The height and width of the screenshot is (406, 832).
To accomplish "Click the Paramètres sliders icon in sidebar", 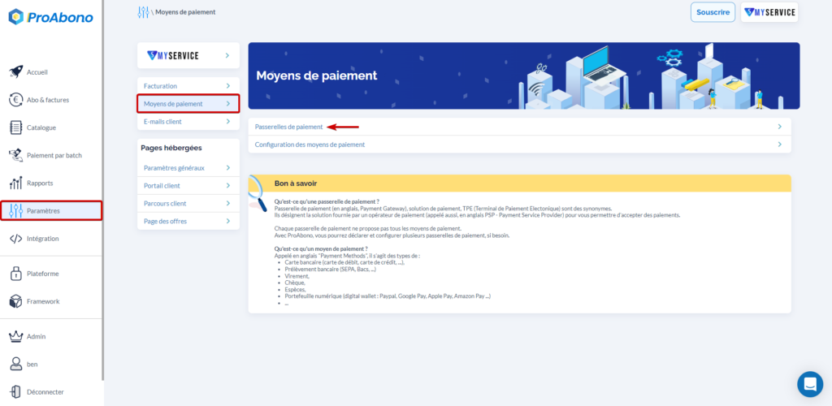I will 16,211.
